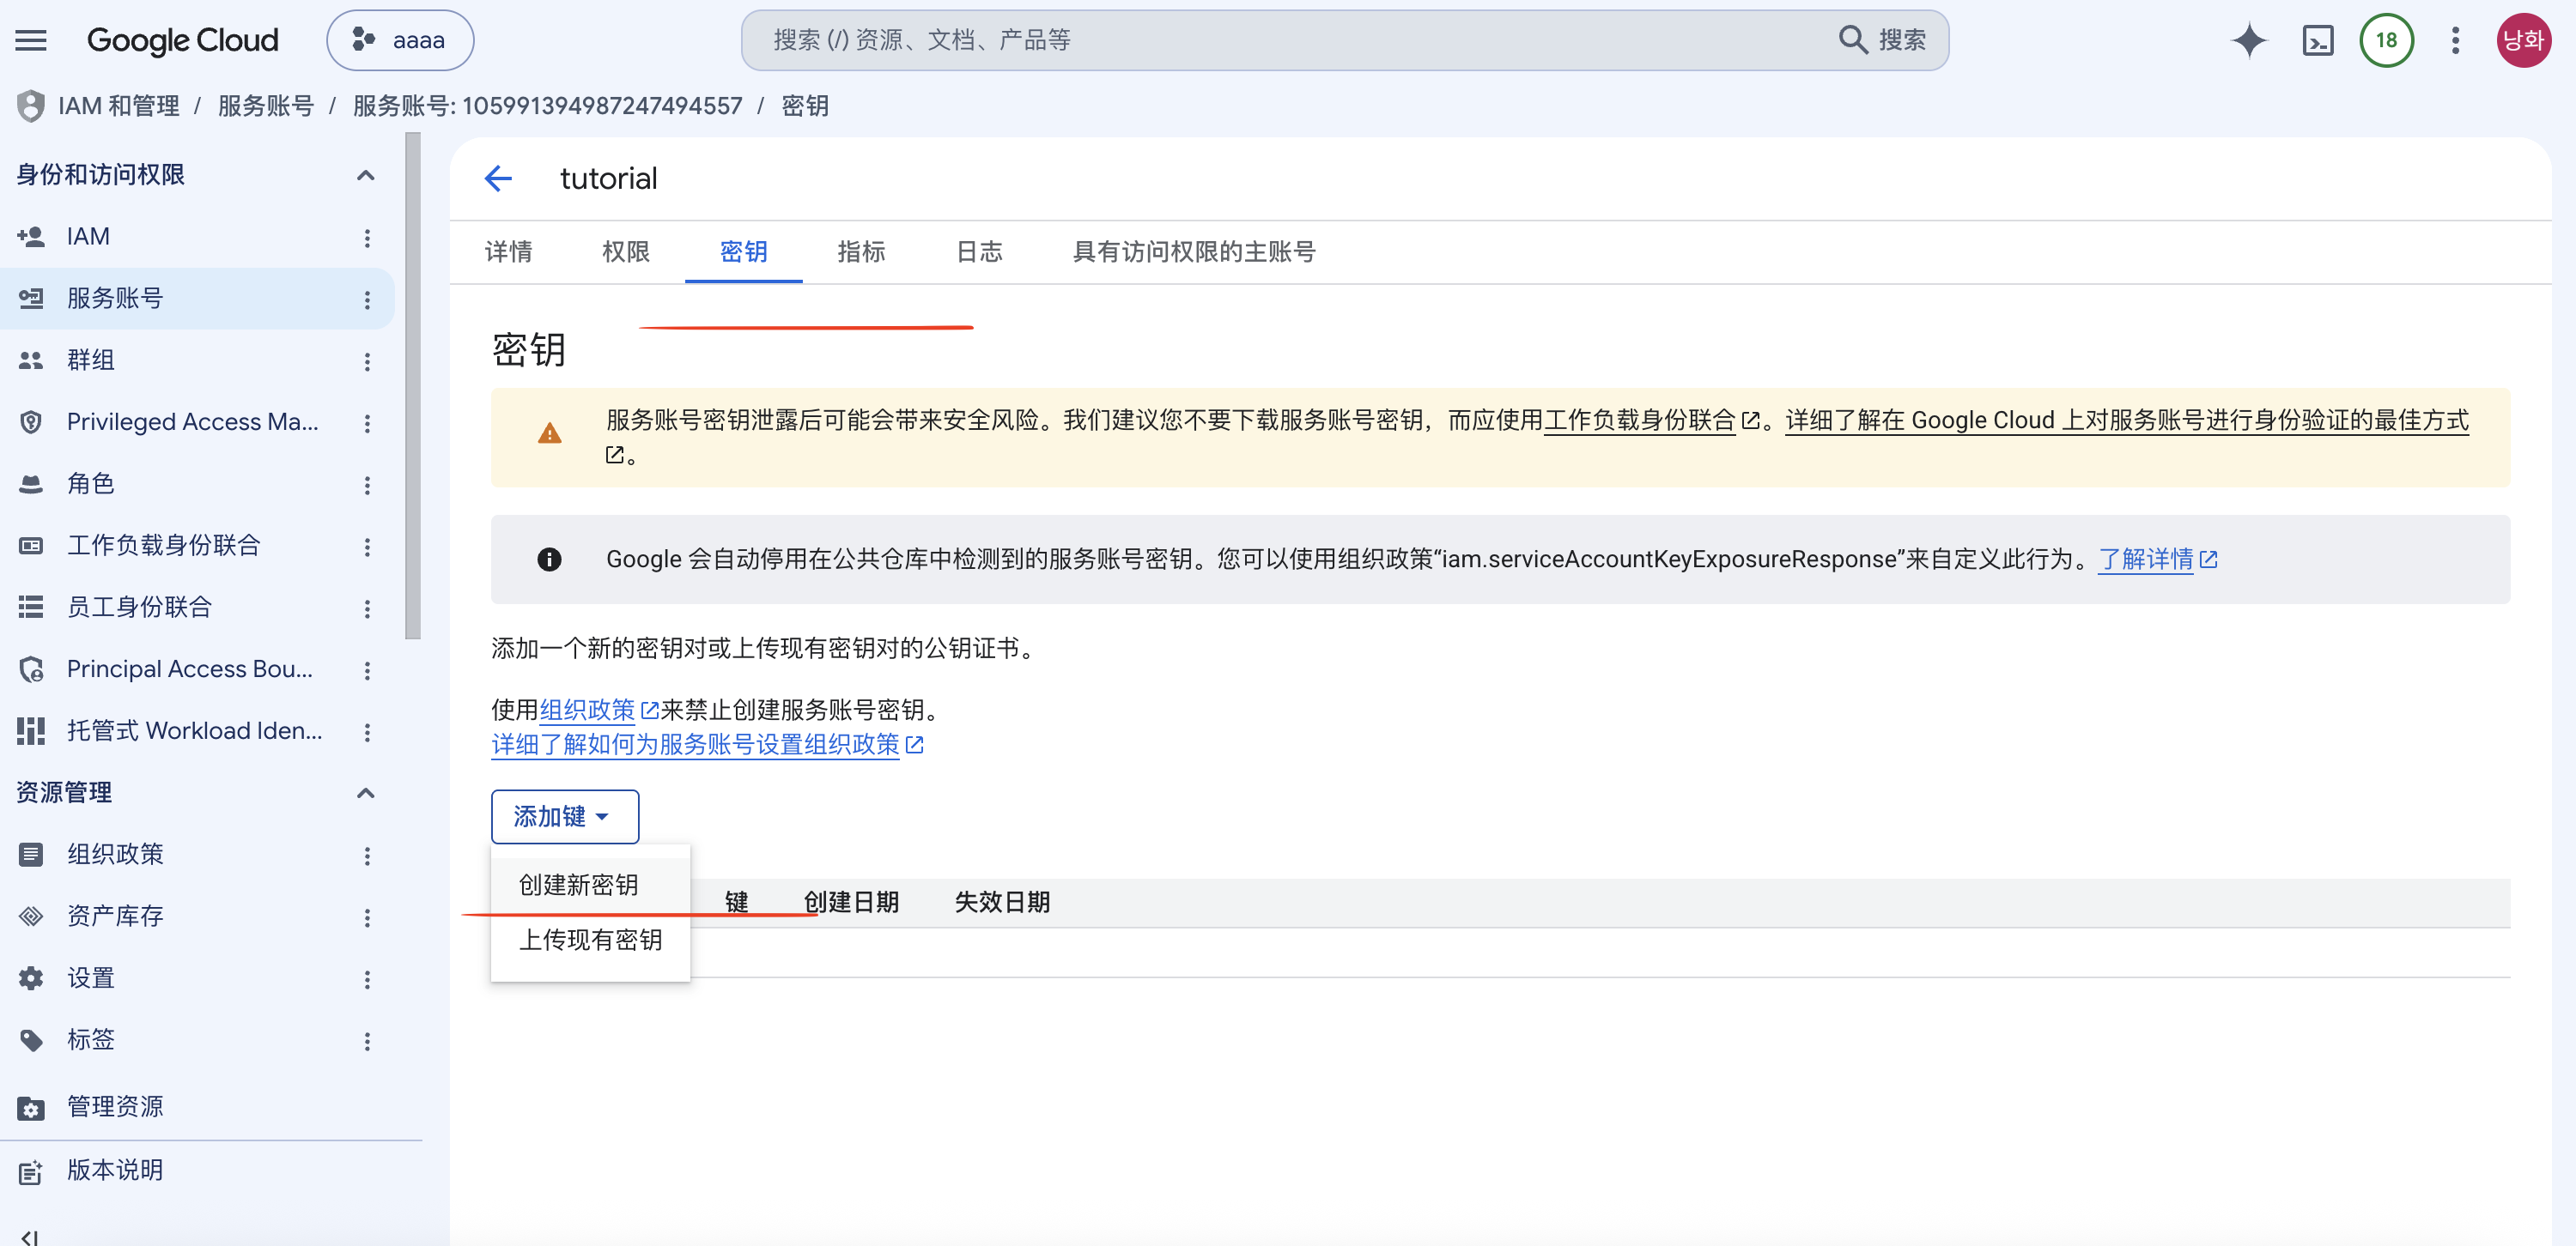Open the more options for IAM item

click(x=367, y=238)
